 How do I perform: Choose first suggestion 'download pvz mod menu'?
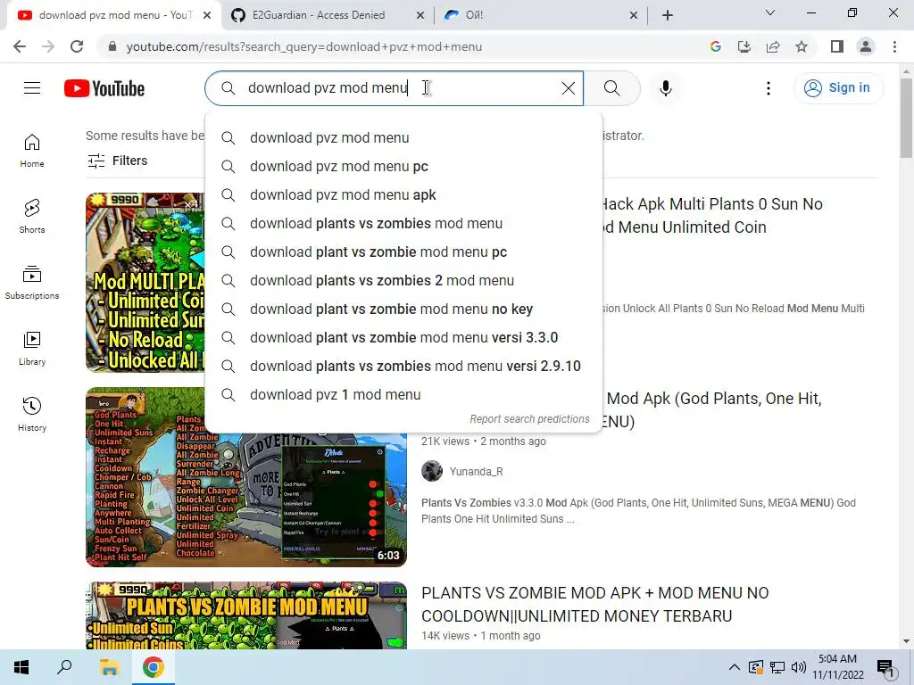point(403,138)
